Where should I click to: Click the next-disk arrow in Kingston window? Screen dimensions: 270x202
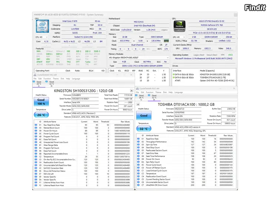pos(132,91)
